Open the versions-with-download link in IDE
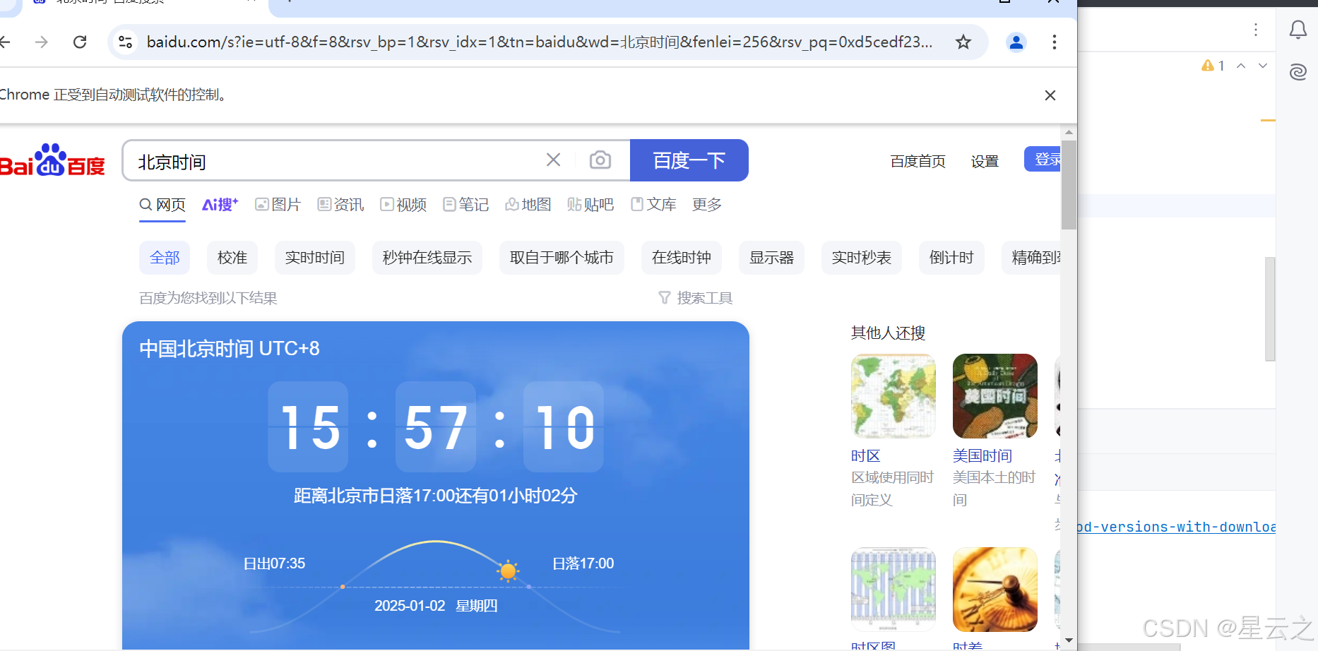The width and height of the screenshot is (1318, 651). 1176,527
